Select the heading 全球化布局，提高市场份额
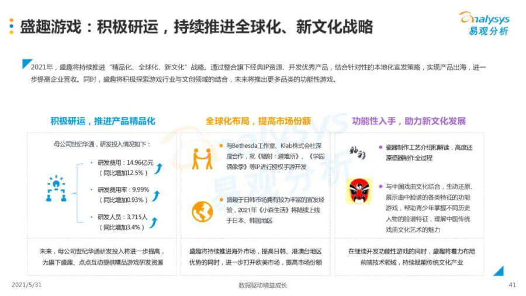Image resolution: width=526 pixels, height=296 pixels. coord(258,121)
